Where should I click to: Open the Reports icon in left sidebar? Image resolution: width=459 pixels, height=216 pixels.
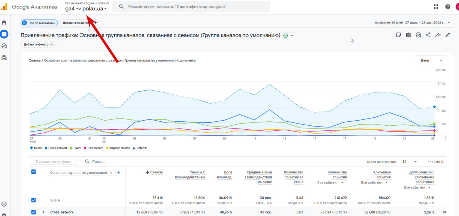4,34
